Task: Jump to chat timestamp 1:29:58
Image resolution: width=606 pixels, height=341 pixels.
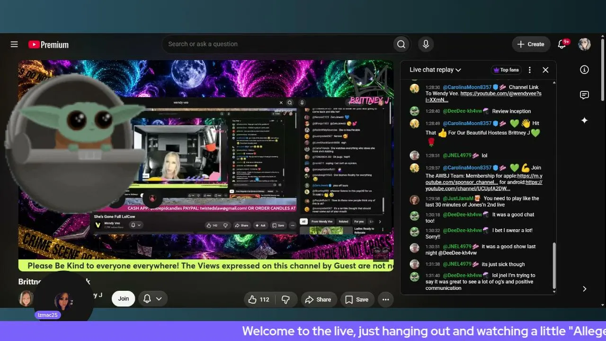Action: (x=433, y=198)
